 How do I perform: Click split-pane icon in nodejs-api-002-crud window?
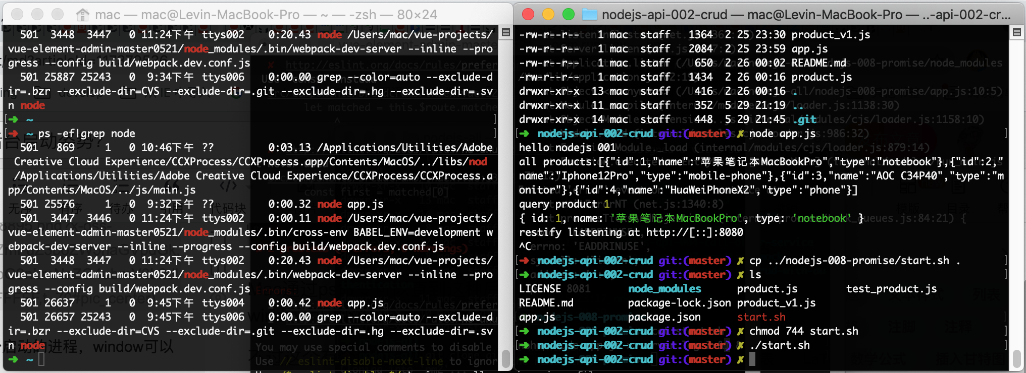(1017, 33)
